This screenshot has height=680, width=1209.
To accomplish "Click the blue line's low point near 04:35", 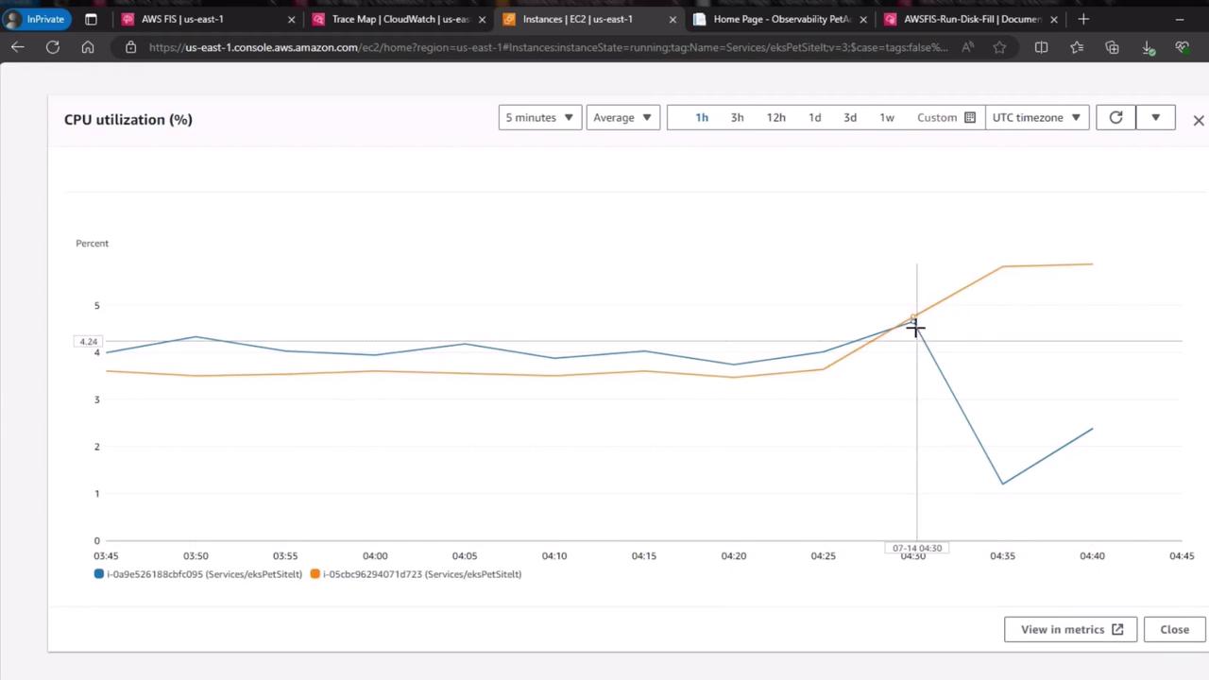I will (x=1002, y=484).
